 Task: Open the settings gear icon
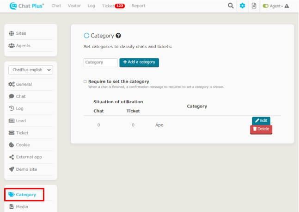[x=242, y=6]
